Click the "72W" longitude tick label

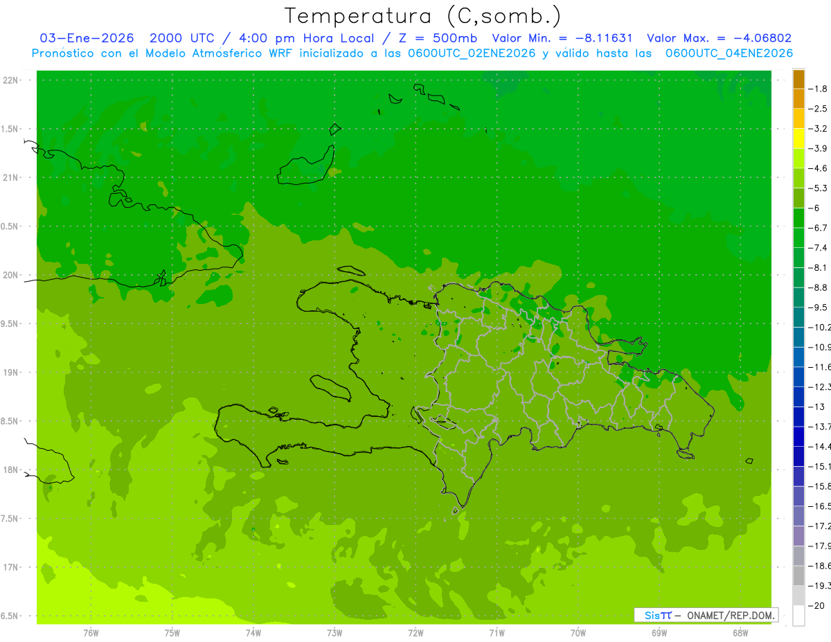415,633
